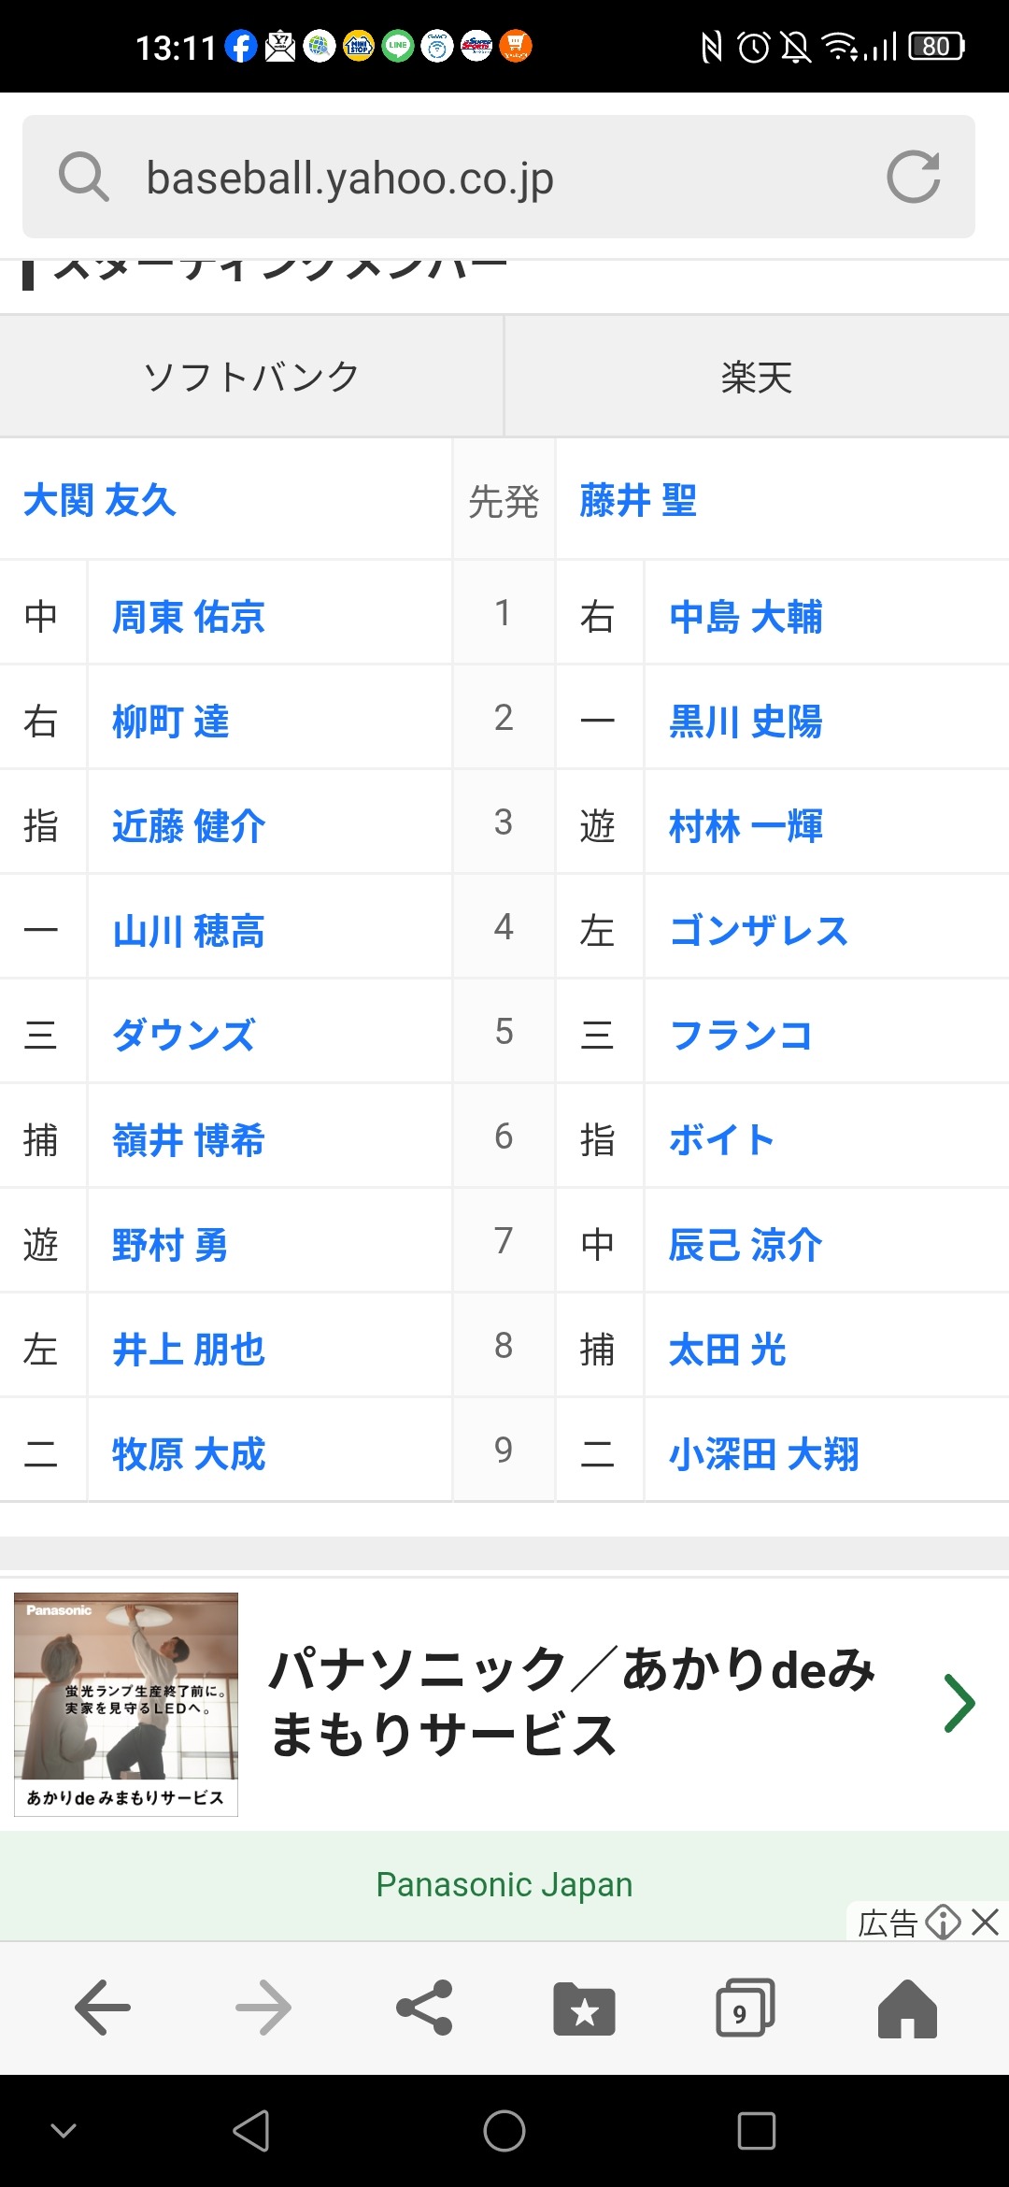1009x2187 pixels.
Task: Go to browser home icon
Action: pyautogui.click(x=906, y=2008)
